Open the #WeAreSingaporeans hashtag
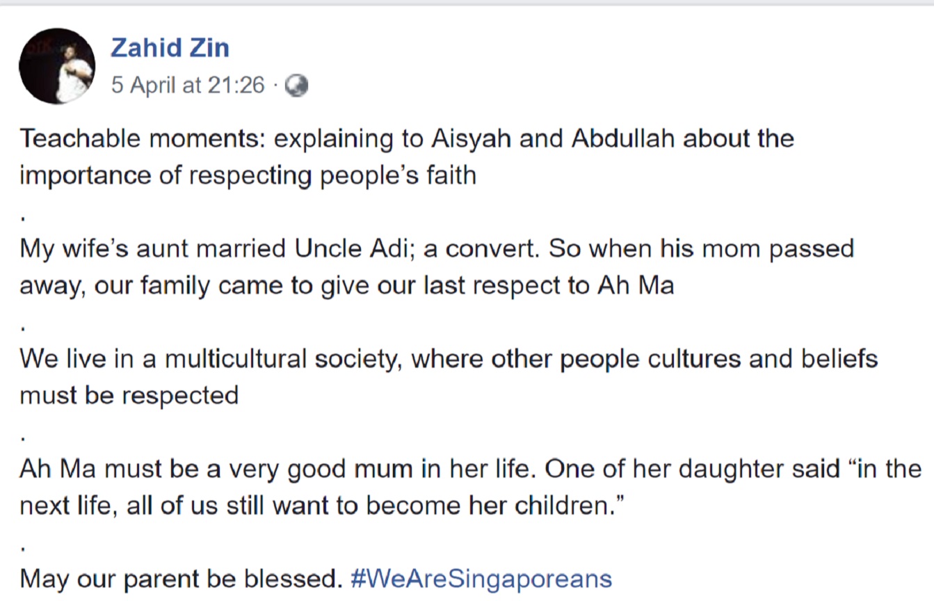934x601 pixels. click(x=482, y=578)
